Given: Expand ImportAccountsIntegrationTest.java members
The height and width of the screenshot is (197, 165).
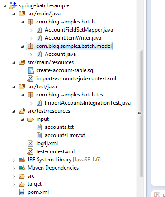Looking at the screenshot, I should [31, 103].
